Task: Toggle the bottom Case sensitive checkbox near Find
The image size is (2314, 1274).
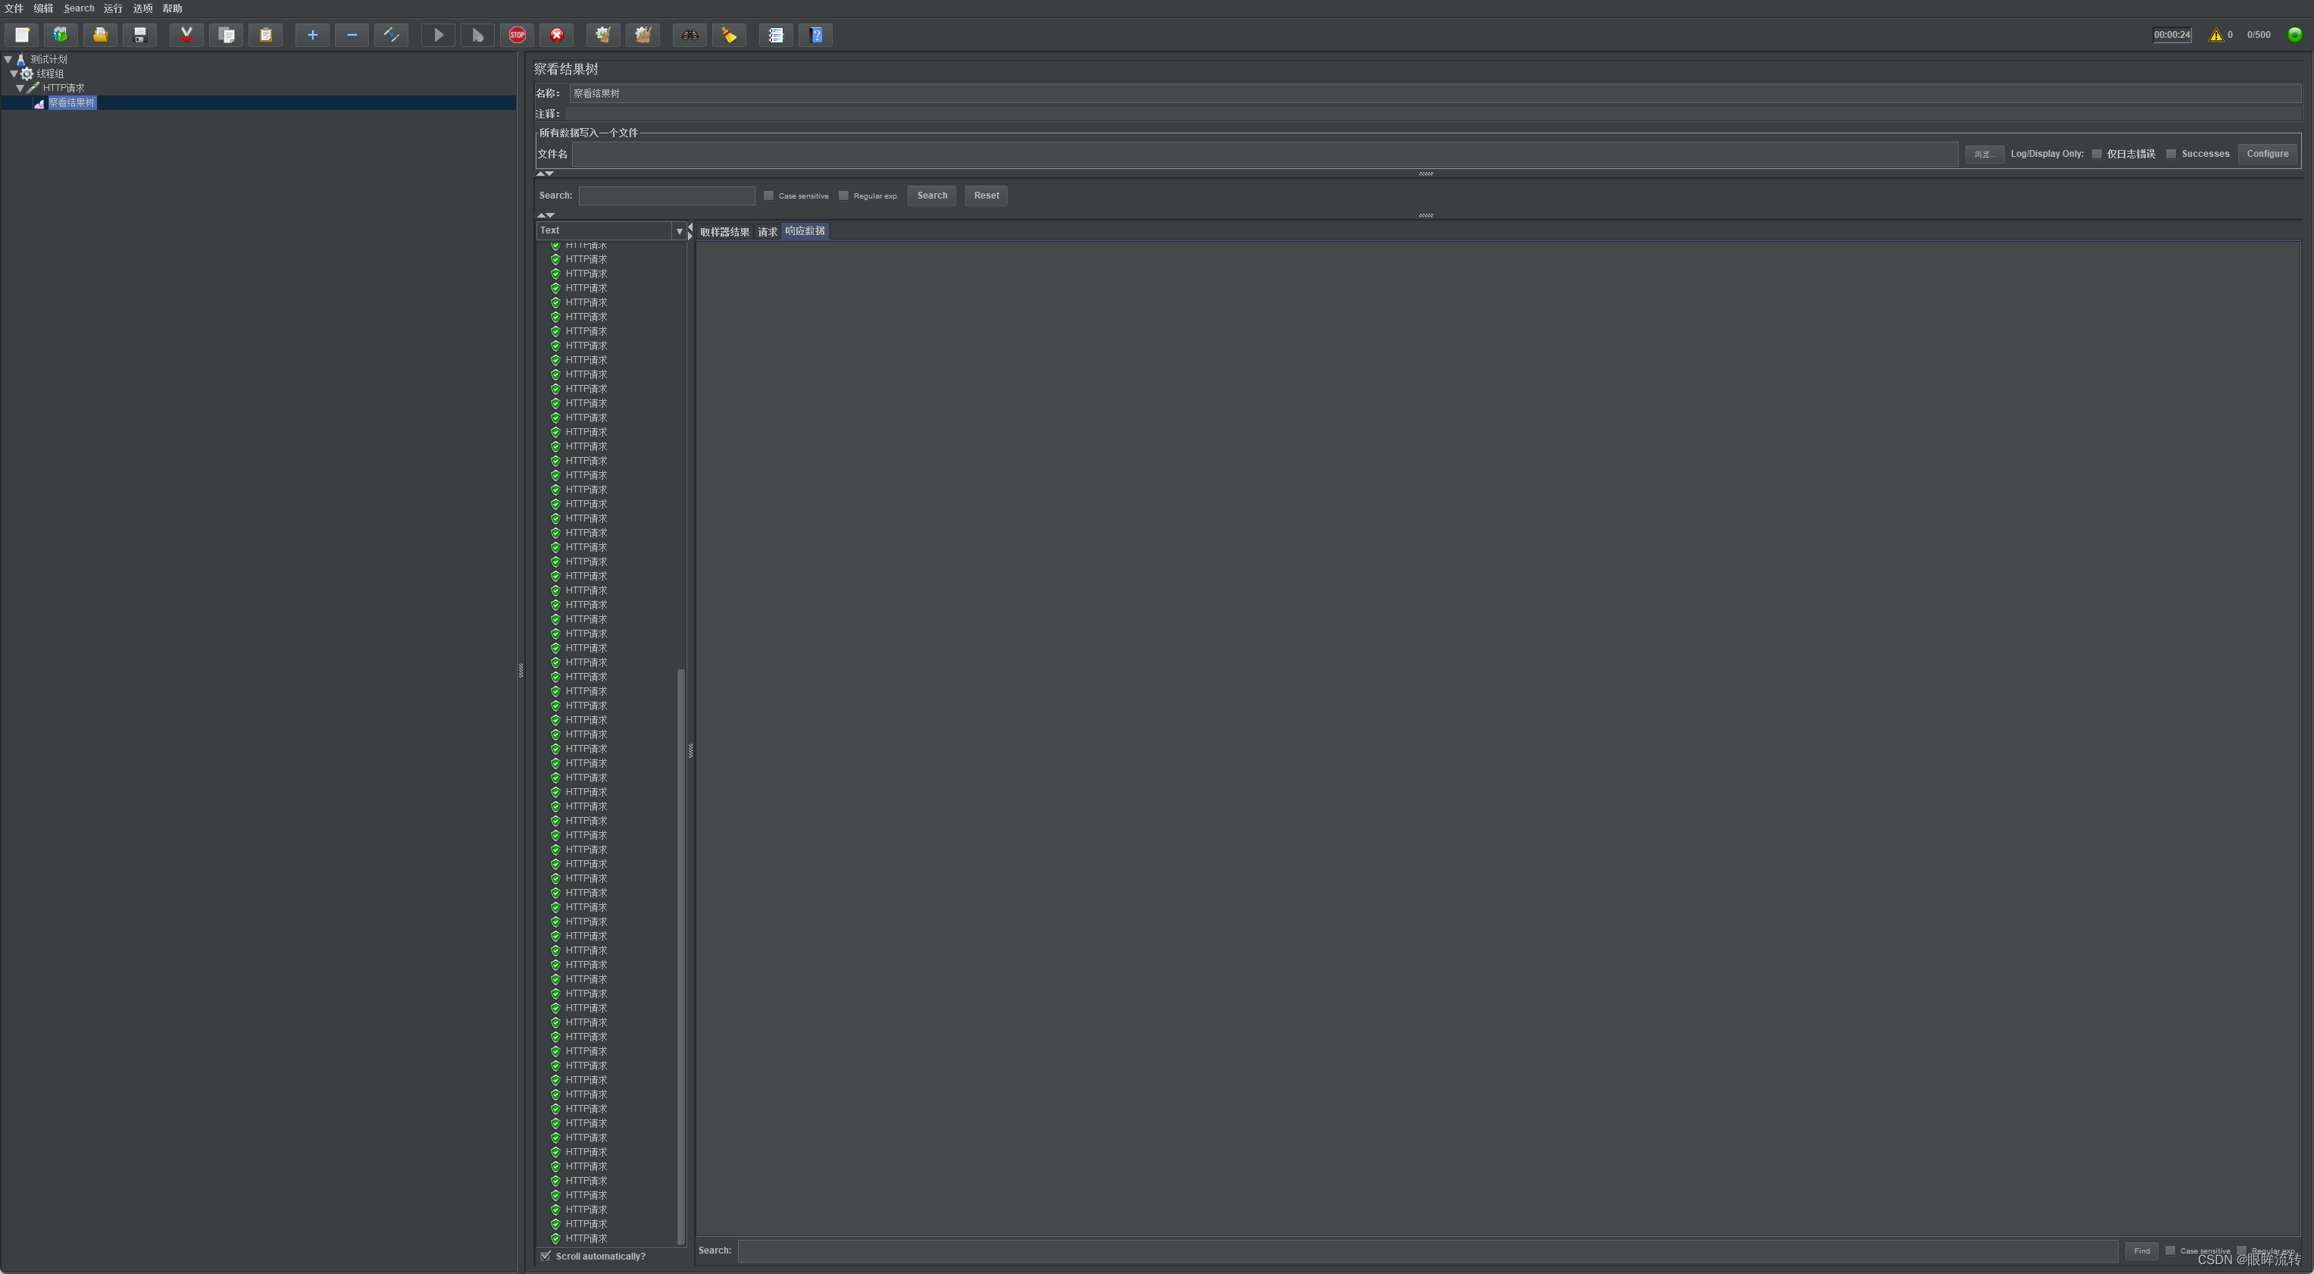Action: (2170, 1251)
